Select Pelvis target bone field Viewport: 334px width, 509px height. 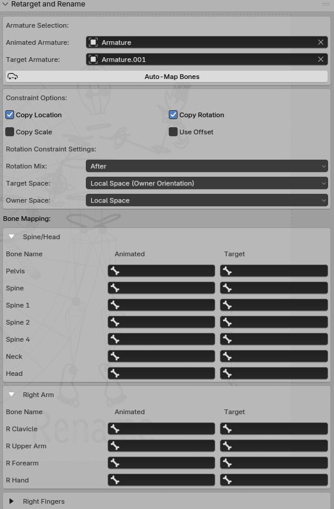(x=274, y=271)
